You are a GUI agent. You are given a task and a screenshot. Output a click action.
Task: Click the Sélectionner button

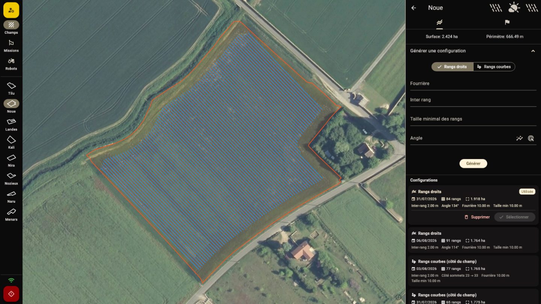click(x=515, y=217)
